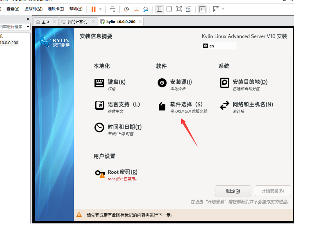Click the '本地介质' subtitle text
Screen dimensions: 333x249
(178, 89)
